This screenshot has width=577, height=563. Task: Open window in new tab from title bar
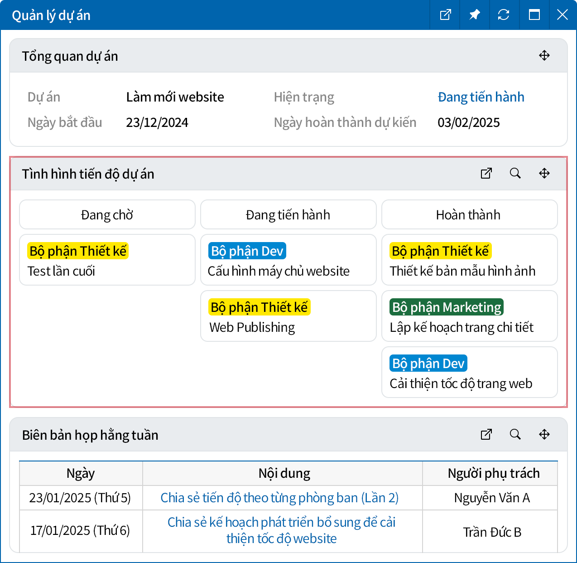pos(445,15)
